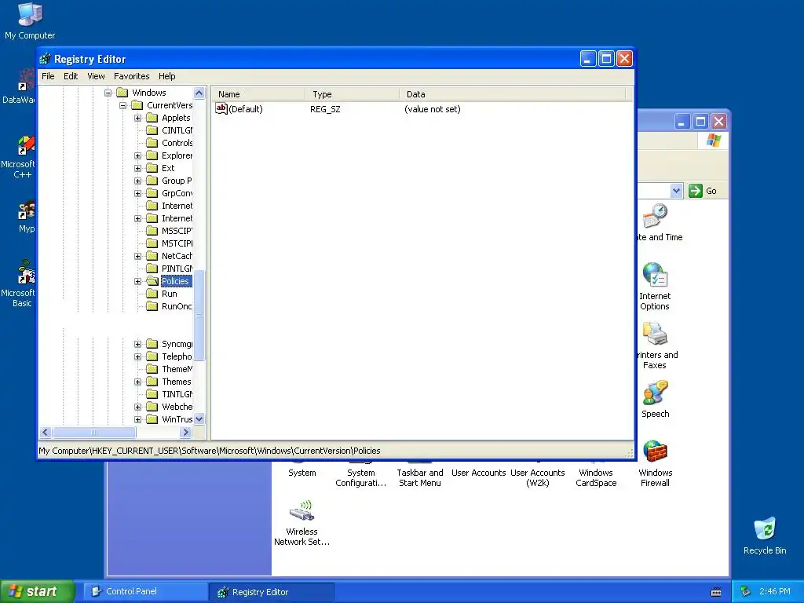This screenshot has height=603, width=804.
Task: Sort by the Type column header
Action: pyautogui.click(x=353, y=94)
